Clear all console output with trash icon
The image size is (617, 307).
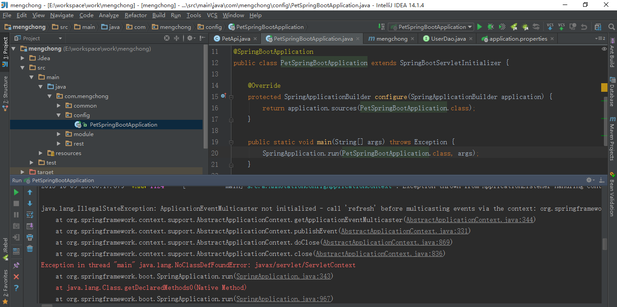[x=30, y=248]
